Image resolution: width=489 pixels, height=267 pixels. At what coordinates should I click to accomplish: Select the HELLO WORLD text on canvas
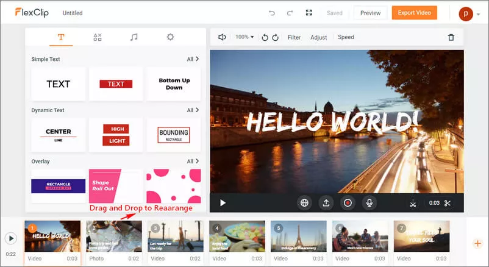coord(332,121)
